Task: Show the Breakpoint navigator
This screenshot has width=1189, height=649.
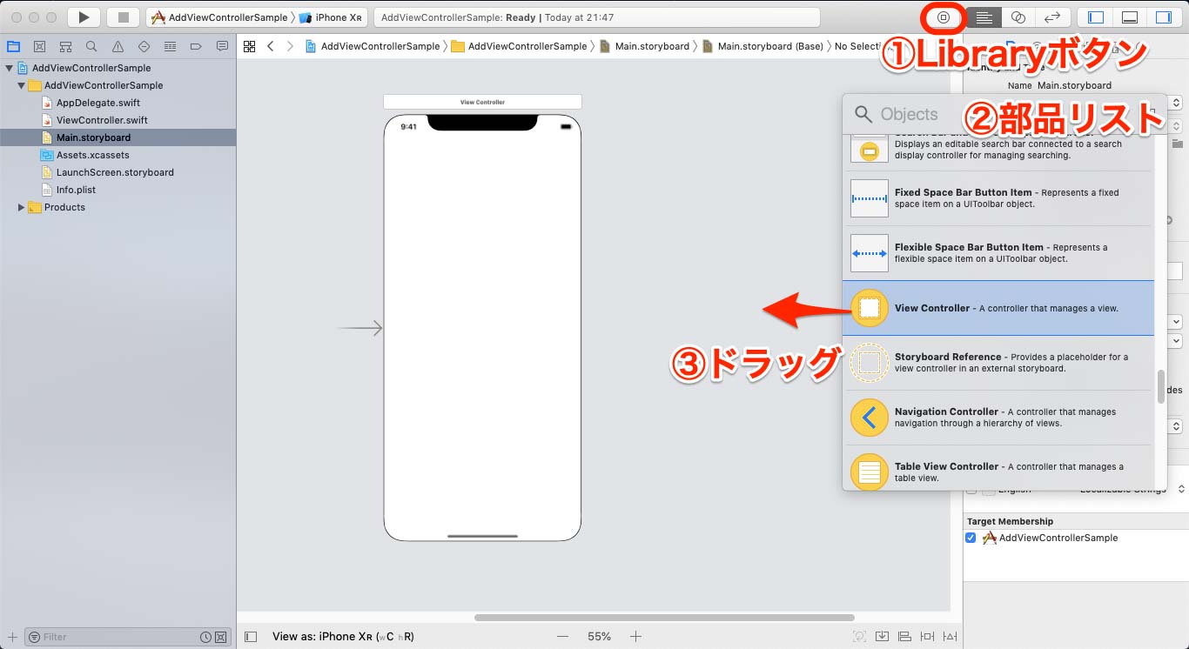Action: click(196, 46)
